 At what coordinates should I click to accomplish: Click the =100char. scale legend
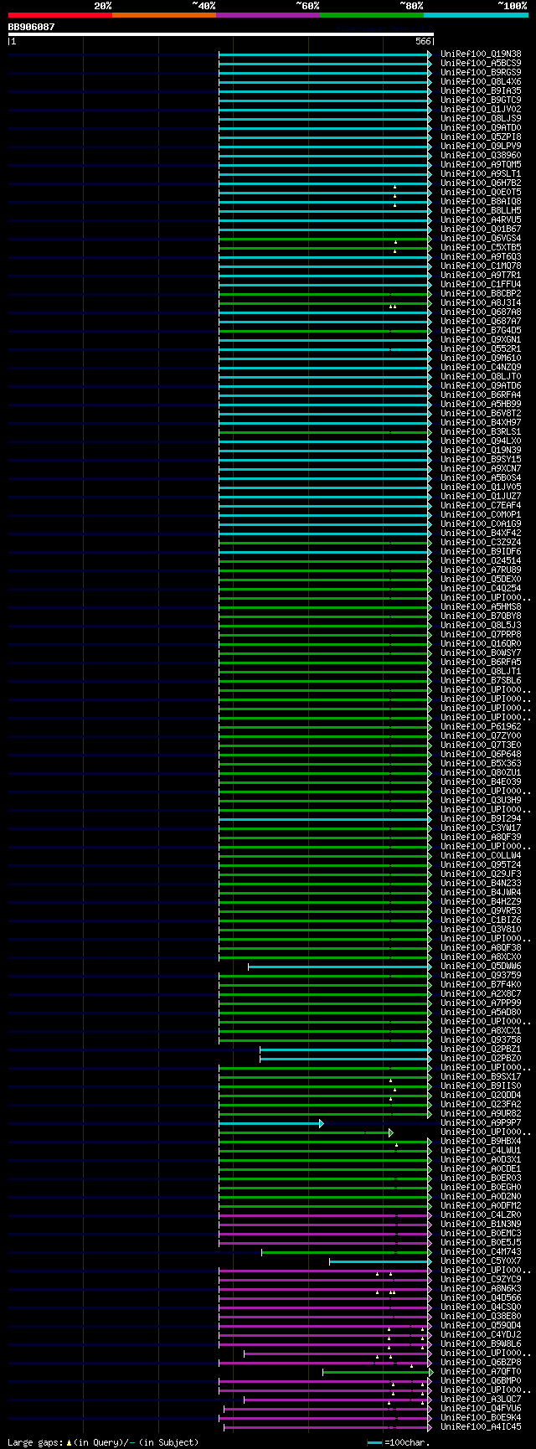tap(399, 1442)
